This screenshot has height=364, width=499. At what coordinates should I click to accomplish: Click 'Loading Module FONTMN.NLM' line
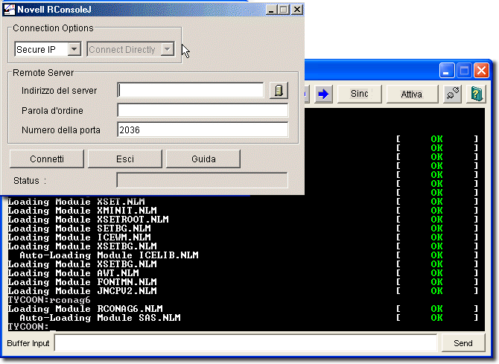pyautogui.click(x=83, y=282)
